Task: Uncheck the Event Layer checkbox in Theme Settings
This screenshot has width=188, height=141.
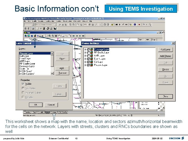Action: point(89,59)
